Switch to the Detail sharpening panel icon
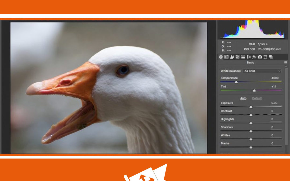 232,57
